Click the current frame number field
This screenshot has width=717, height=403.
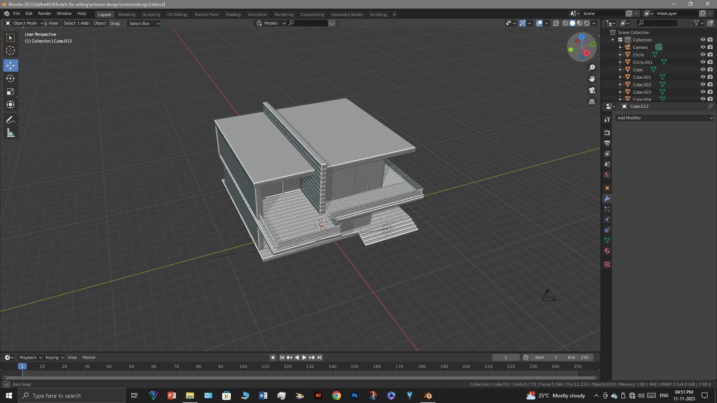(506, 357)
